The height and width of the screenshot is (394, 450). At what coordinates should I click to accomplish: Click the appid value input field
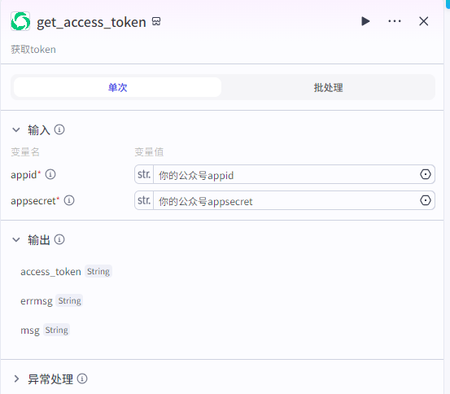click(286, 174)
